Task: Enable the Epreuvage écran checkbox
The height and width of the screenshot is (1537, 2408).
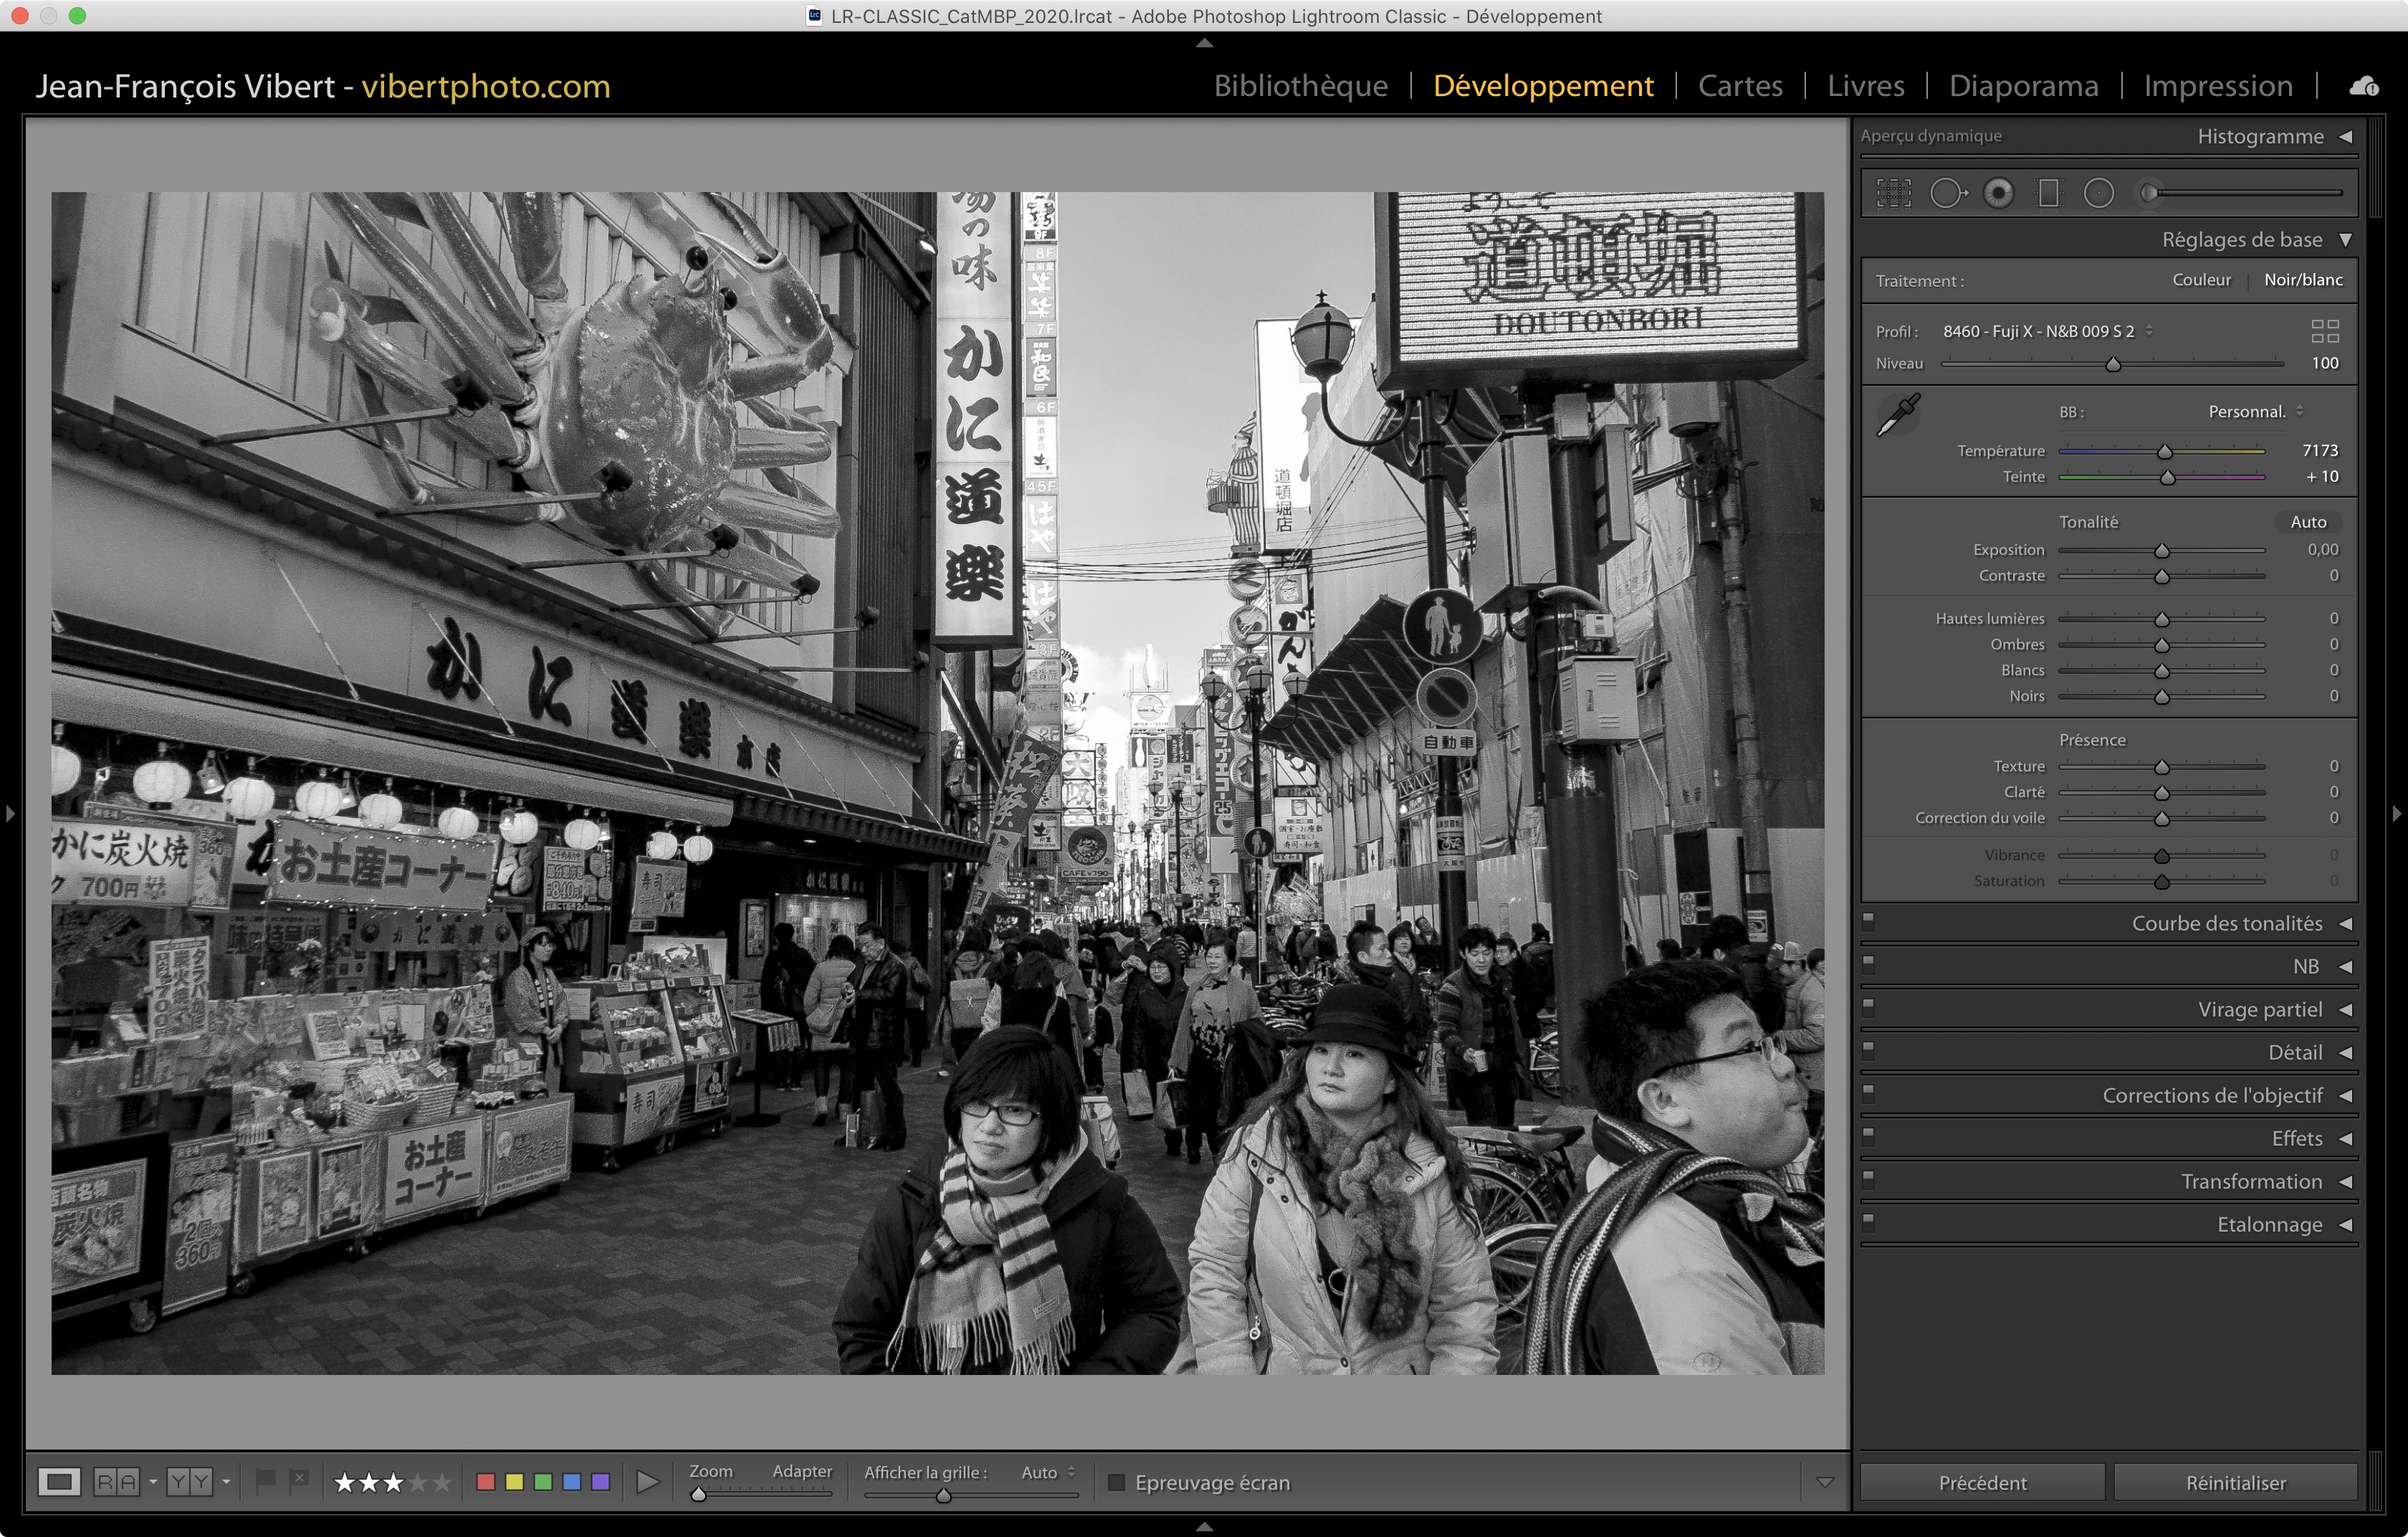Action: 1117,1482
